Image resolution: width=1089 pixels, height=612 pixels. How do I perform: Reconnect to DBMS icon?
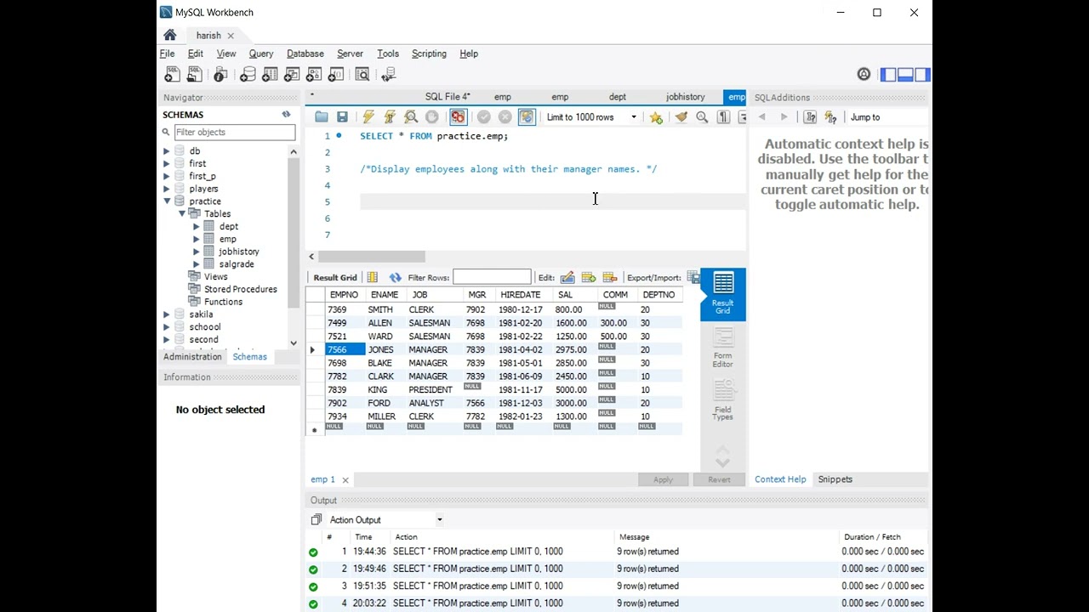pyautogui.click(x=389, y=75)
